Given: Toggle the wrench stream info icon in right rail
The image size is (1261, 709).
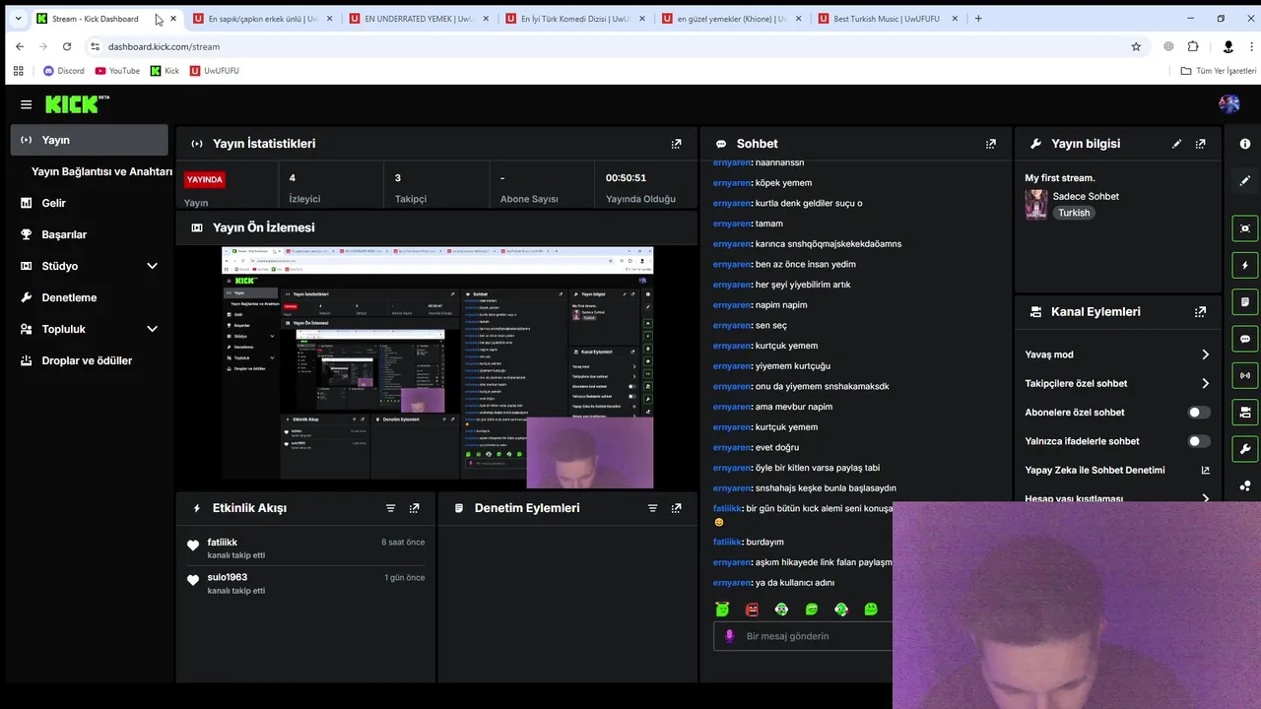Looking at the screenshot, I should pos(1245,449).
